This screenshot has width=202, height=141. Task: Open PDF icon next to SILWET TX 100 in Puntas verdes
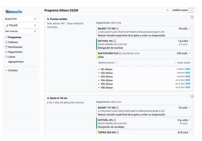[x=118, y=29]
